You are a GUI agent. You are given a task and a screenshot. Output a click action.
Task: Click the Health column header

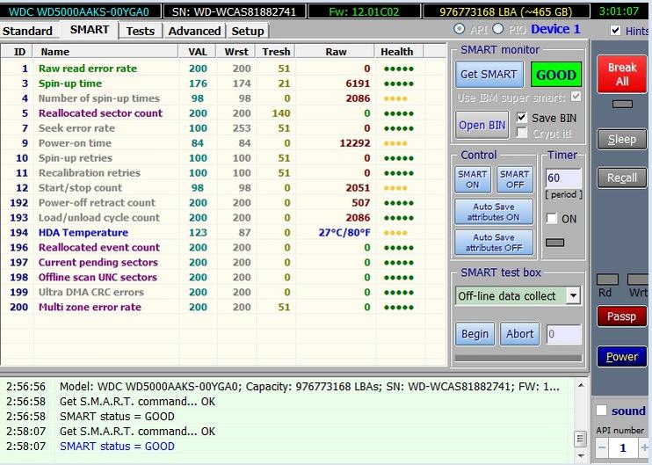pos(399,52)
